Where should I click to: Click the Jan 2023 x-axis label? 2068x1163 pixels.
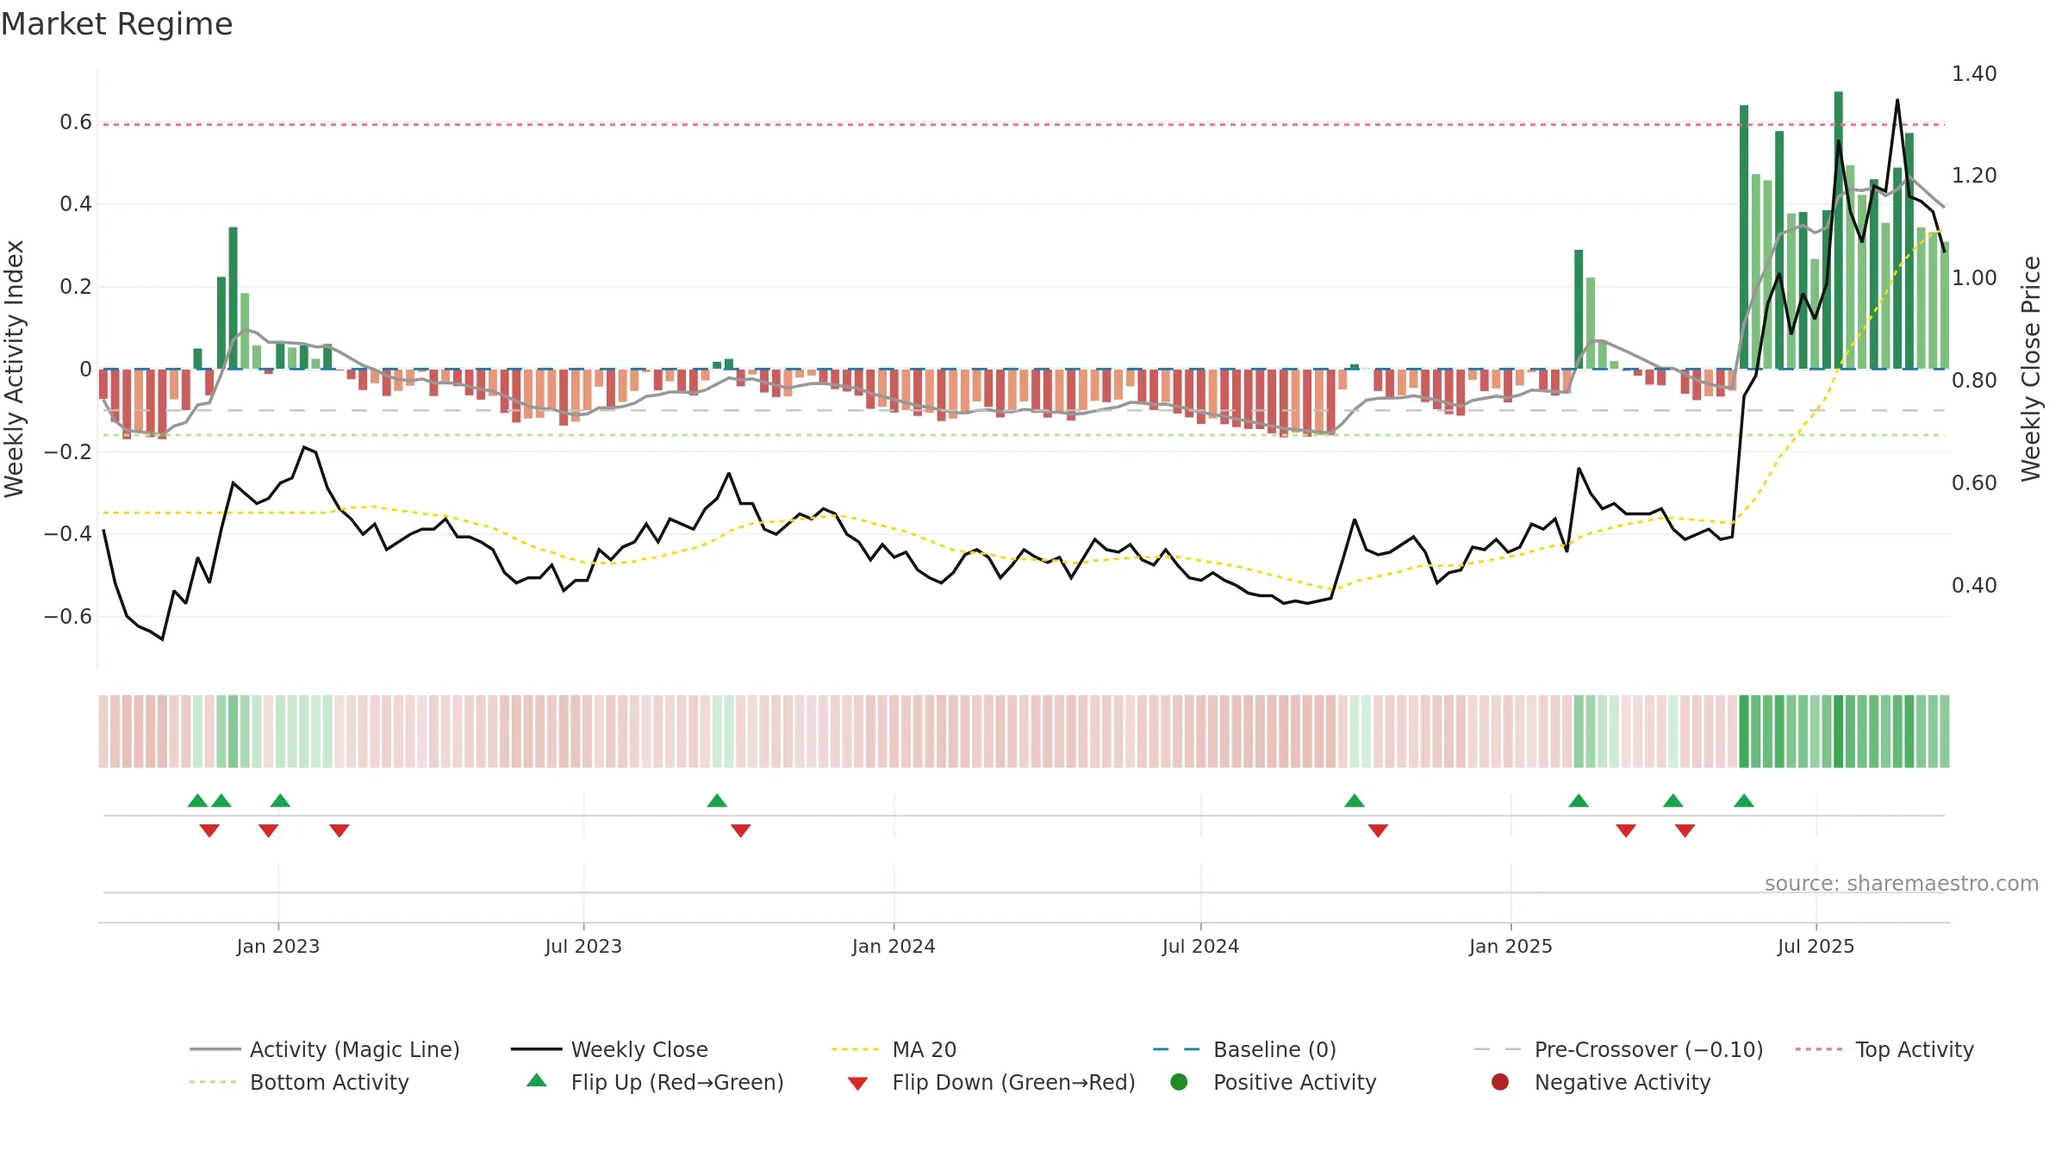point(278,947)
